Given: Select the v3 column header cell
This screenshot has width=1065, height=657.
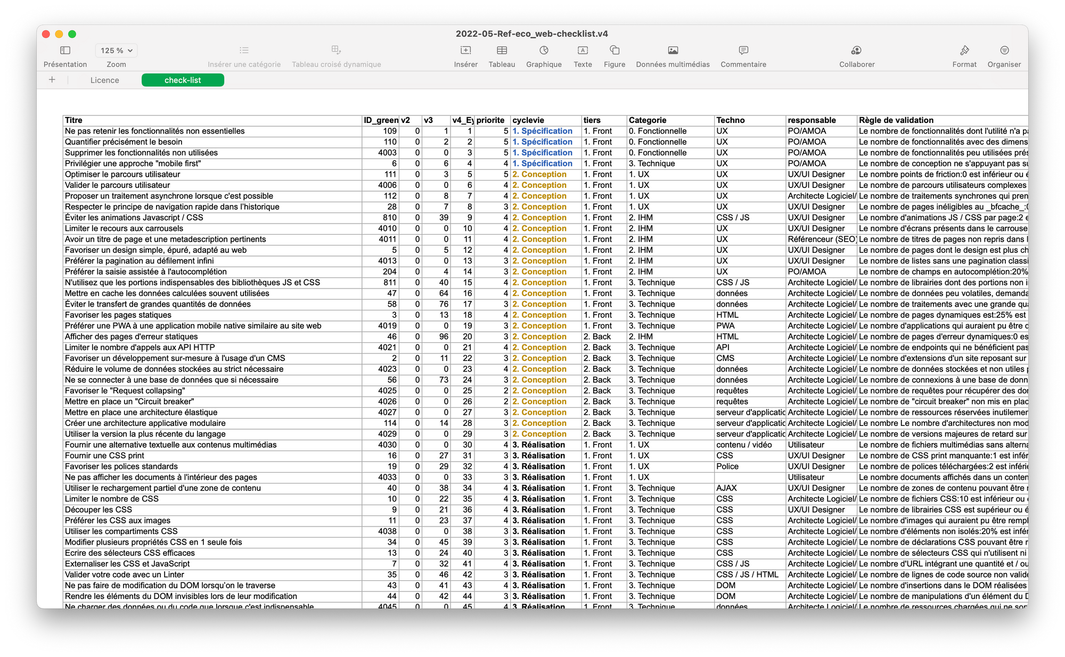Looking at the screenshot, I should coord(436,120).
